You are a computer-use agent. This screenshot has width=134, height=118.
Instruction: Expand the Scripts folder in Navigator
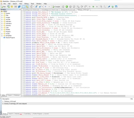pyautogui.click(x=2, y=34)
